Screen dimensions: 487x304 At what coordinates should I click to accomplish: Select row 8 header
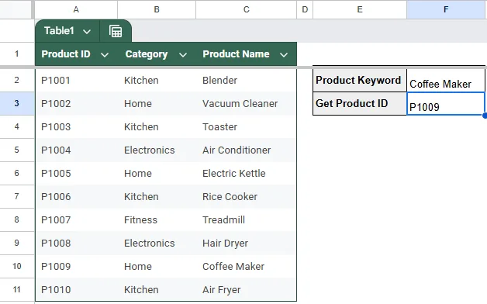coord(17,219)
